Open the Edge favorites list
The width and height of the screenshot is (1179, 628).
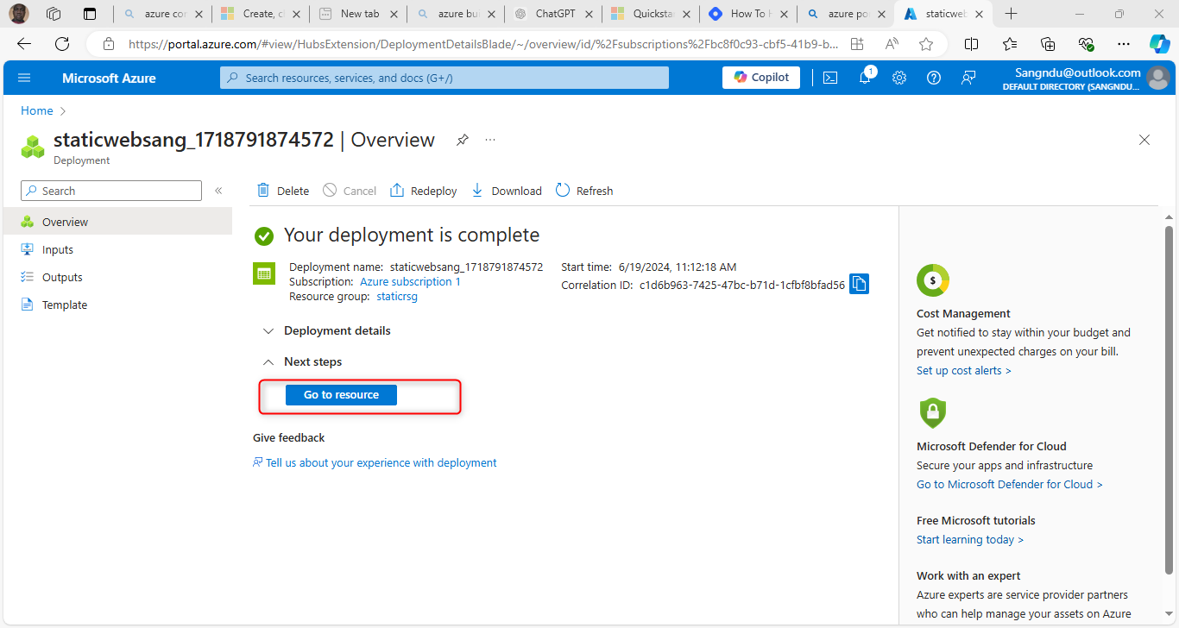[x=1010, y=44]
